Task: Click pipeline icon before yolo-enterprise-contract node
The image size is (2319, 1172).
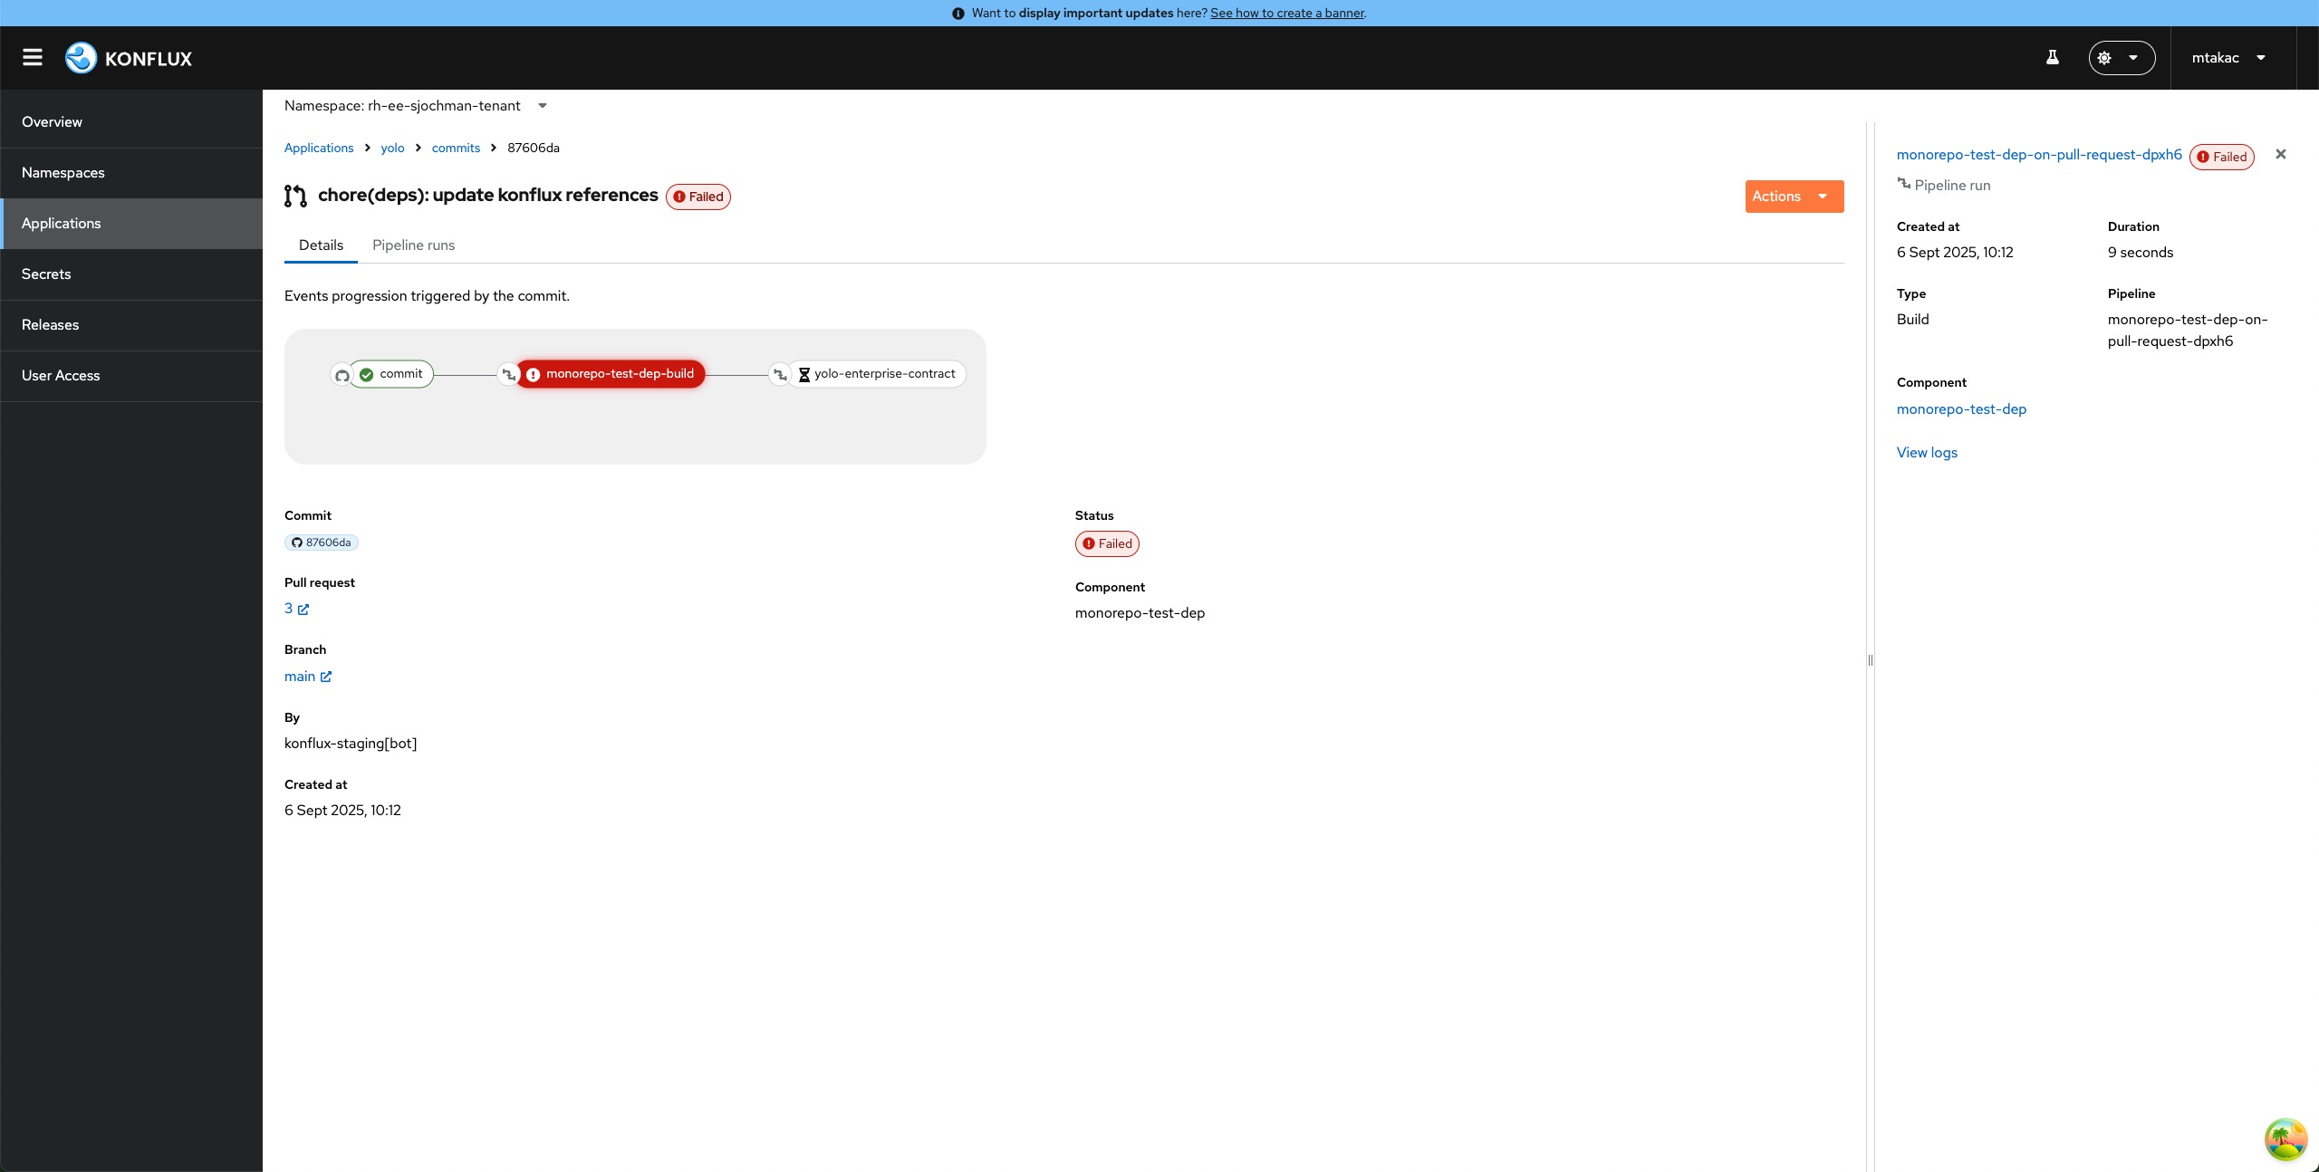Action: click(x=779, y=374)
